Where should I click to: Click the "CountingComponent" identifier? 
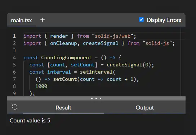66,58
